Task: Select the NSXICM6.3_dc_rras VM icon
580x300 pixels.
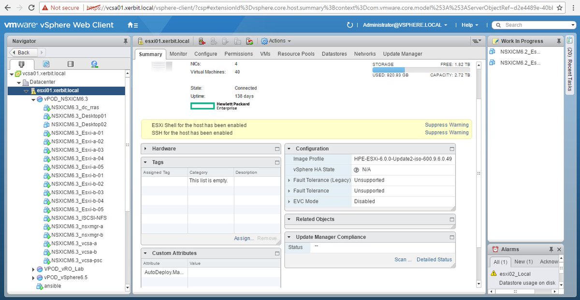Action: (x=47, y=108)
